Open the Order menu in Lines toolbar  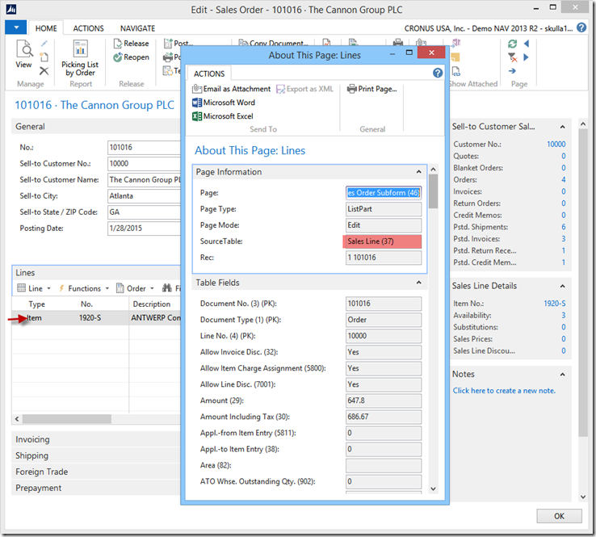[x=135, y=288]
